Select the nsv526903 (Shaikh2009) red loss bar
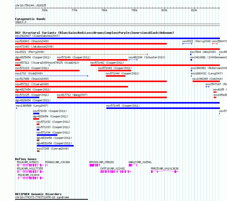 pos(91,44)
